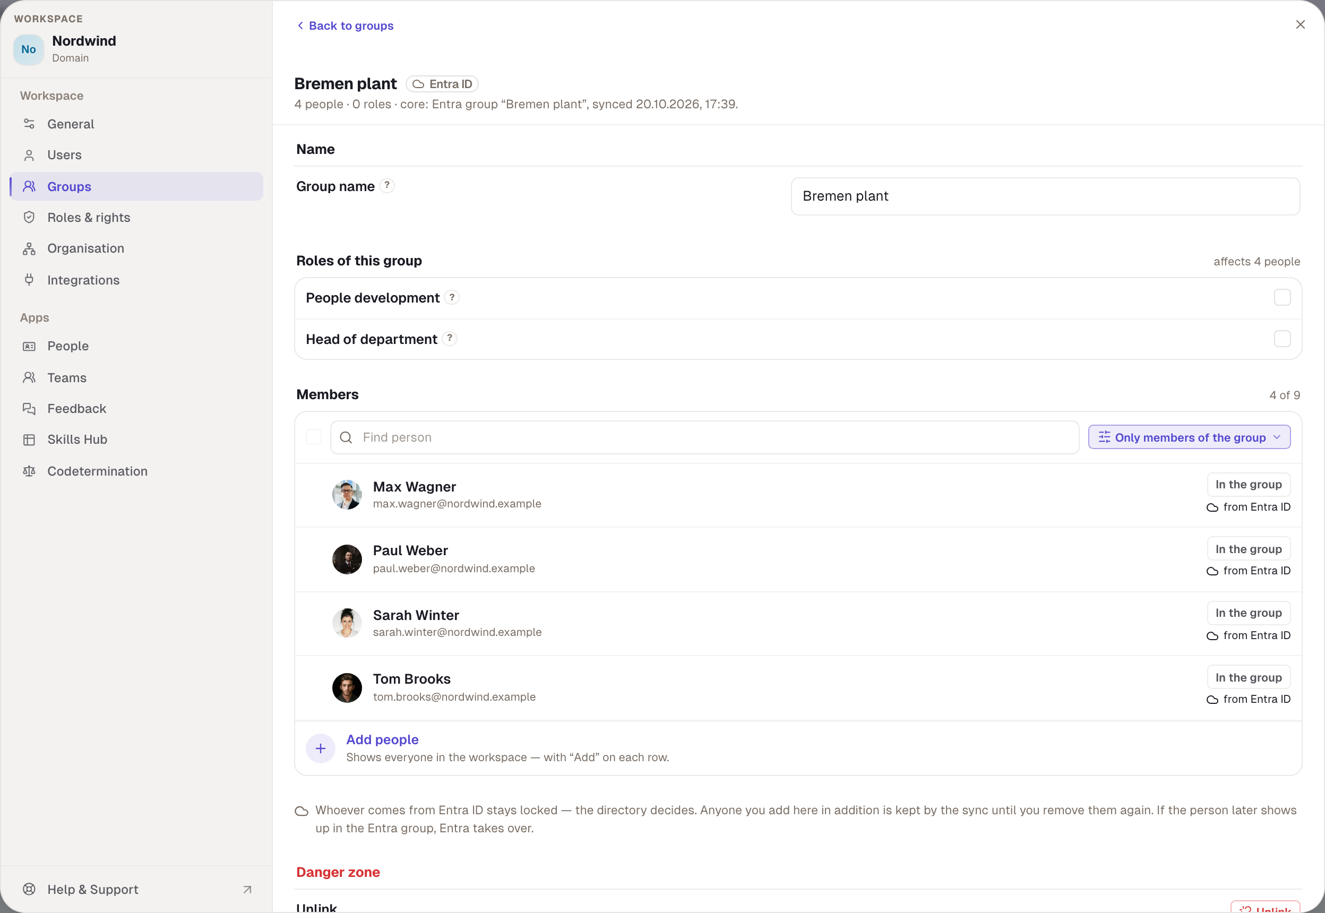
Task: Click Tom Brooks's In the group button
Action: click(x=1249, y=677)
